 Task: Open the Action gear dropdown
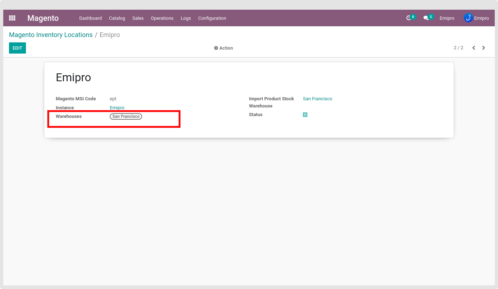click(223, 48)
